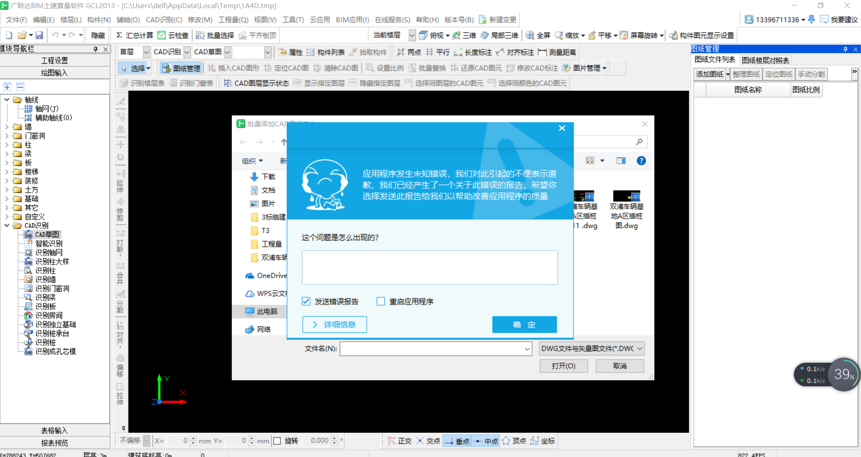The width and height of the screenshot is (861, 457).
Task: Expand 详细信息 details in error dialog
Action: click(334, 324)
